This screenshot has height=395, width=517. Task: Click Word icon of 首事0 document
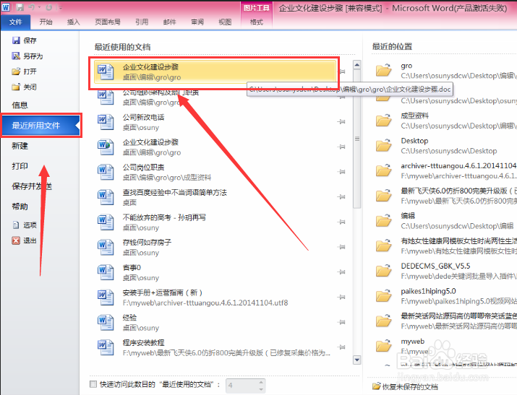tap(106, 272)
